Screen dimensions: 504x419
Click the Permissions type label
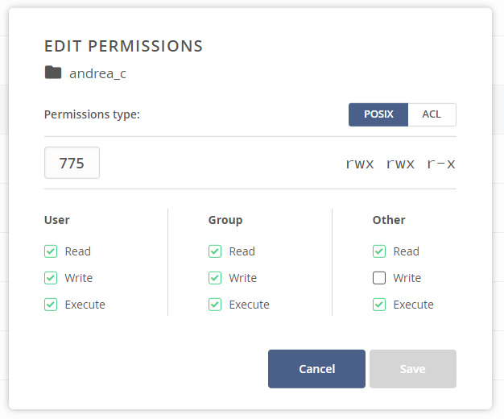[x=92, y=114]
